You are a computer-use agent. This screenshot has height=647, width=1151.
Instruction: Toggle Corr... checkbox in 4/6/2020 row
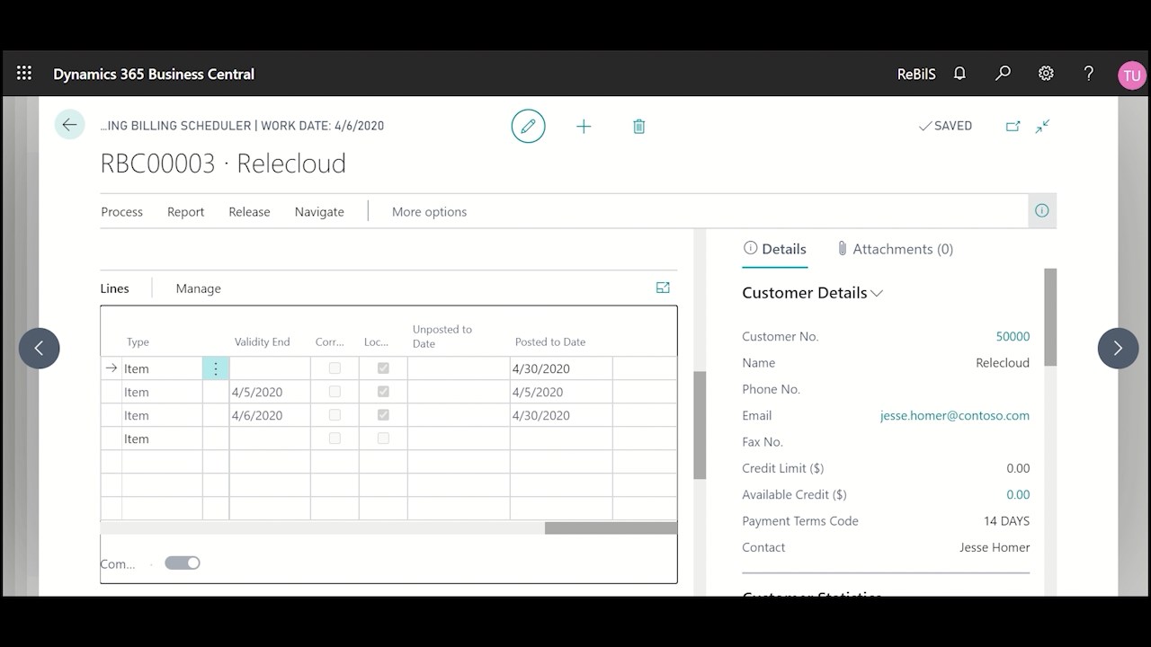pos(335,415)
